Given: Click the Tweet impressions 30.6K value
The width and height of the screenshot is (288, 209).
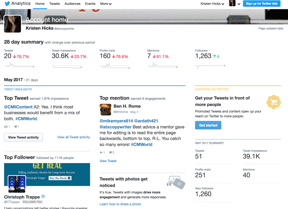Looking at the screenshot, I should [x=60, y=56].
